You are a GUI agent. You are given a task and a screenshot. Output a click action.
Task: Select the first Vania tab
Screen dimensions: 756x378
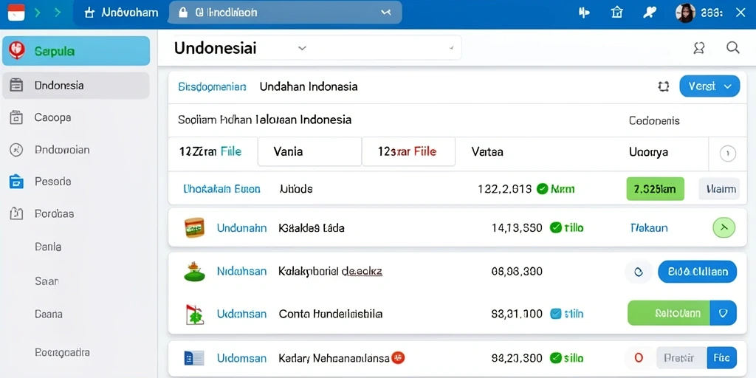coord(309,151)
